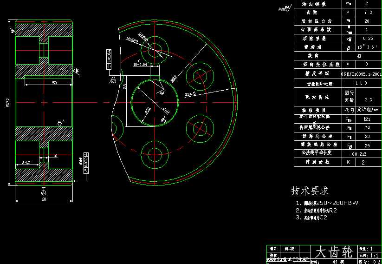
Task: Click the '50' width dimension text
Action: 54,82
